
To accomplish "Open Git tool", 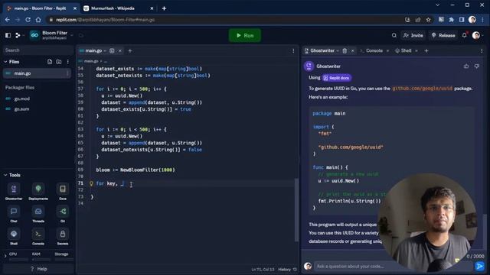I will click(x=63, y=214).
